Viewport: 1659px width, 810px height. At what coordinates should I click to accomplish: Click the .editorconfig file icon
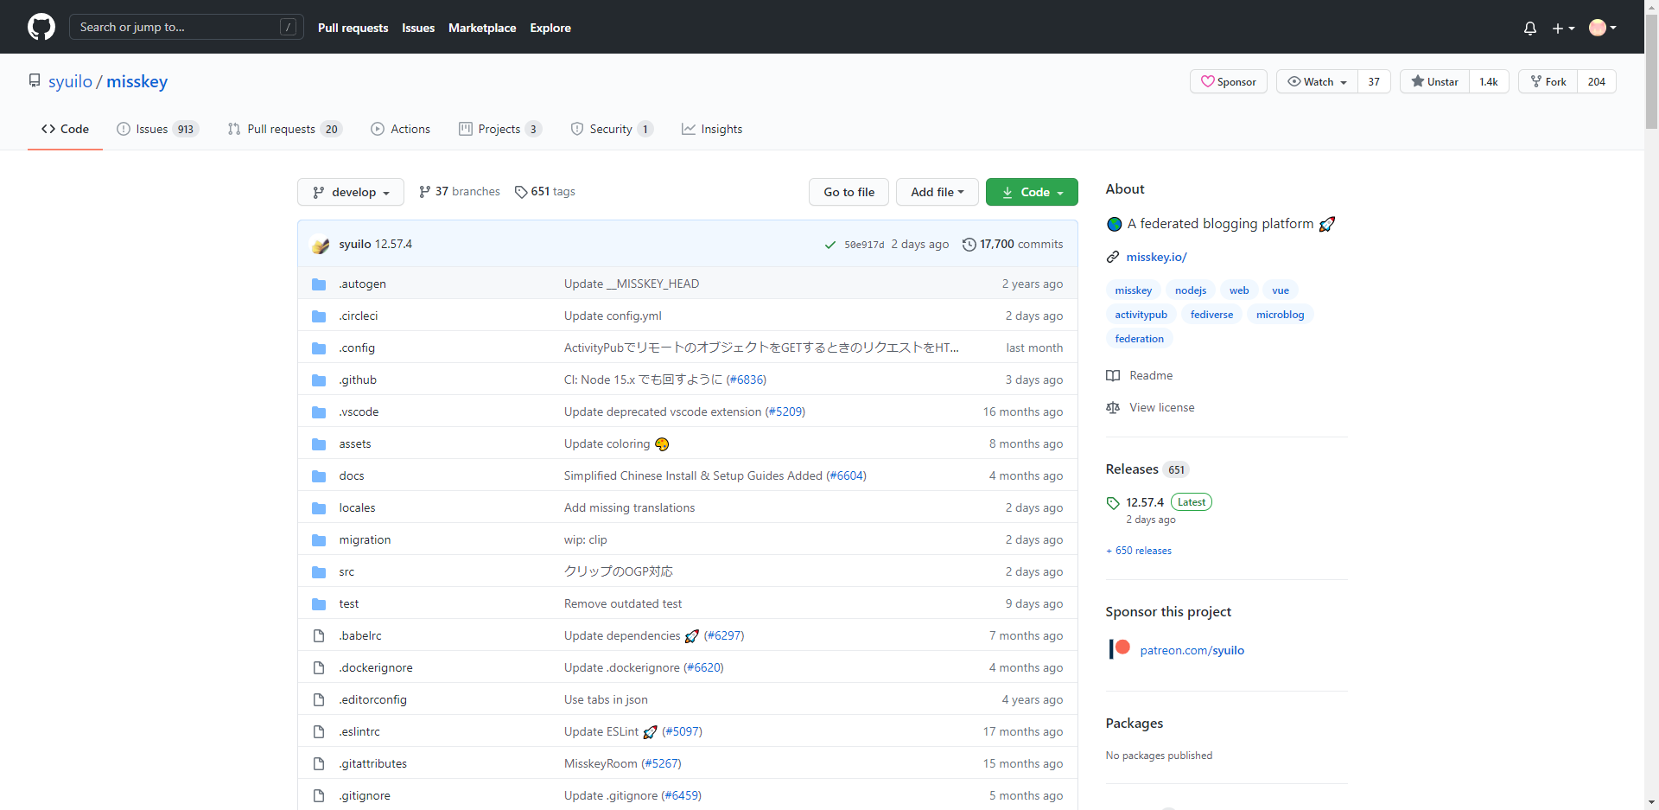pyautogui.click(x=319, y=699)
